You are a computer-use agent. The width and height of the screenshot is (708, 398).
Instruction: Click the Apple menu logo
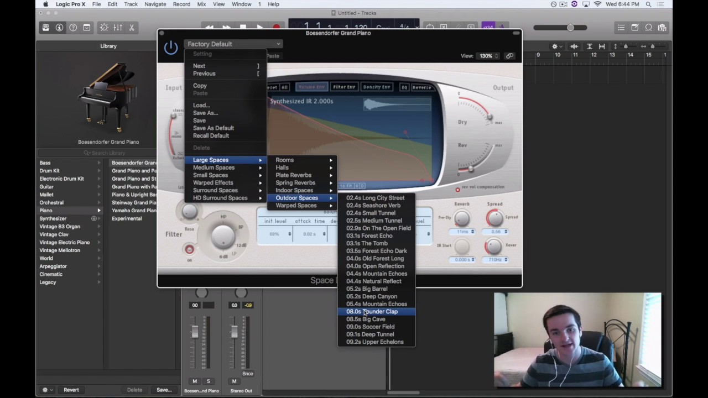45,4
